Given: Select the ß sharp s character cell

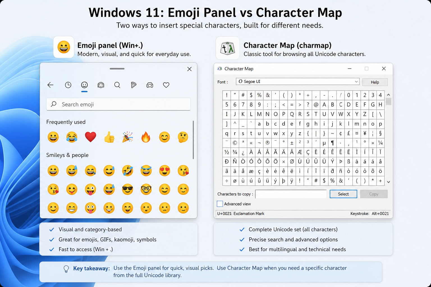Looking at the screenshot, I should click(349, 161).
